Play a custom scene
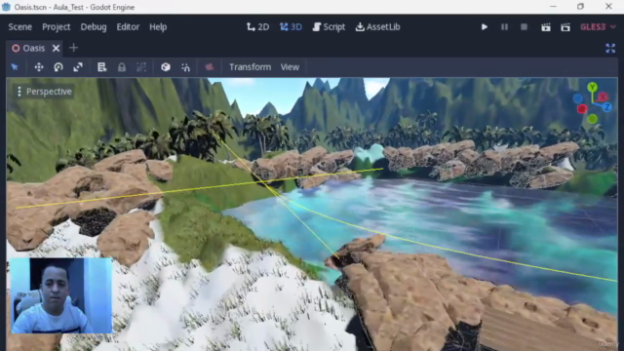This screenshot has width=624, height=351. click(x=565, y=27)
